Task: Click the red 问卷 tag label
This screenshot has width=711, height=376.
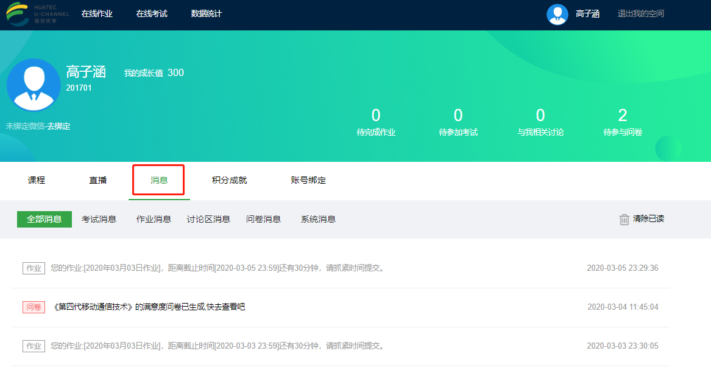Action: pyautogui.click(x=34, y=307)
